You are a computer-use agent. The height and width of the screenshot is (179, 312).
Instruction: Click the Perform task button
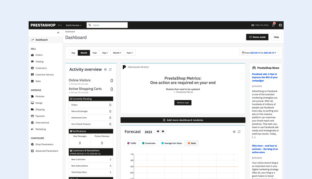point(183,103)
